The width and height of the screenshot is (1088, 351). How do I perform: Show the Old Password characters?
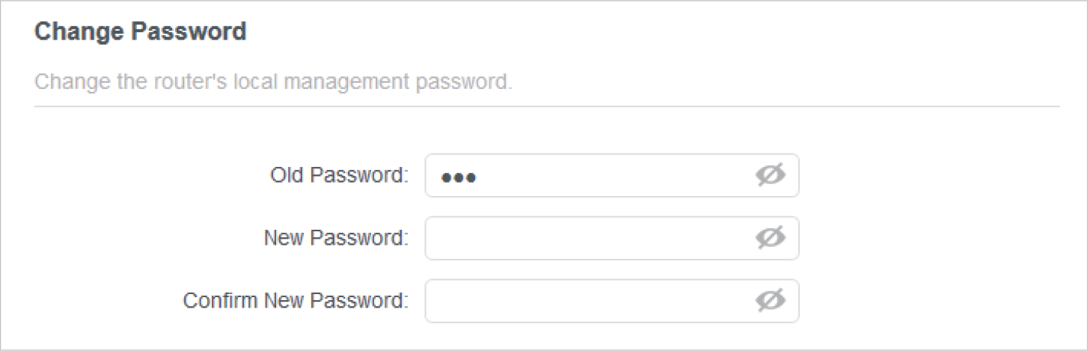[770, 175]
